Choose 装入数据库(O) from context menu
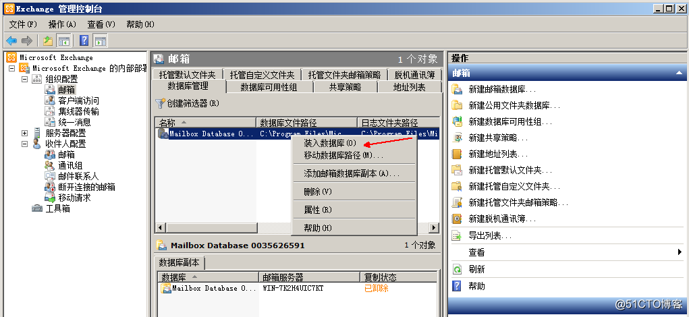 tap(354, 143)
